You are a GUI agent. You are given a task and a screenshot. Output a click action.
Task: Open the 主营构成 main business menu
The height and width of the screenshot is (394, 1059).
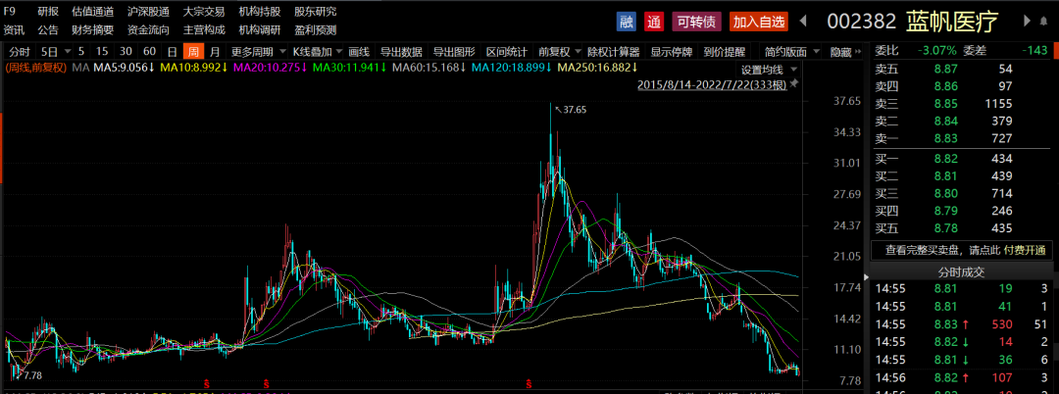coord(203,29)
